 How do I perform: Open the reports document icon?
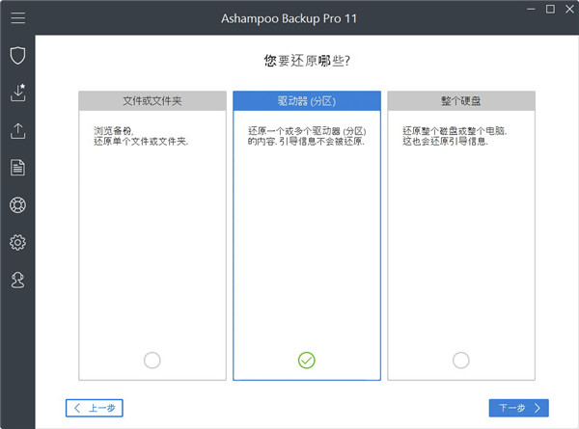[17, 168]
